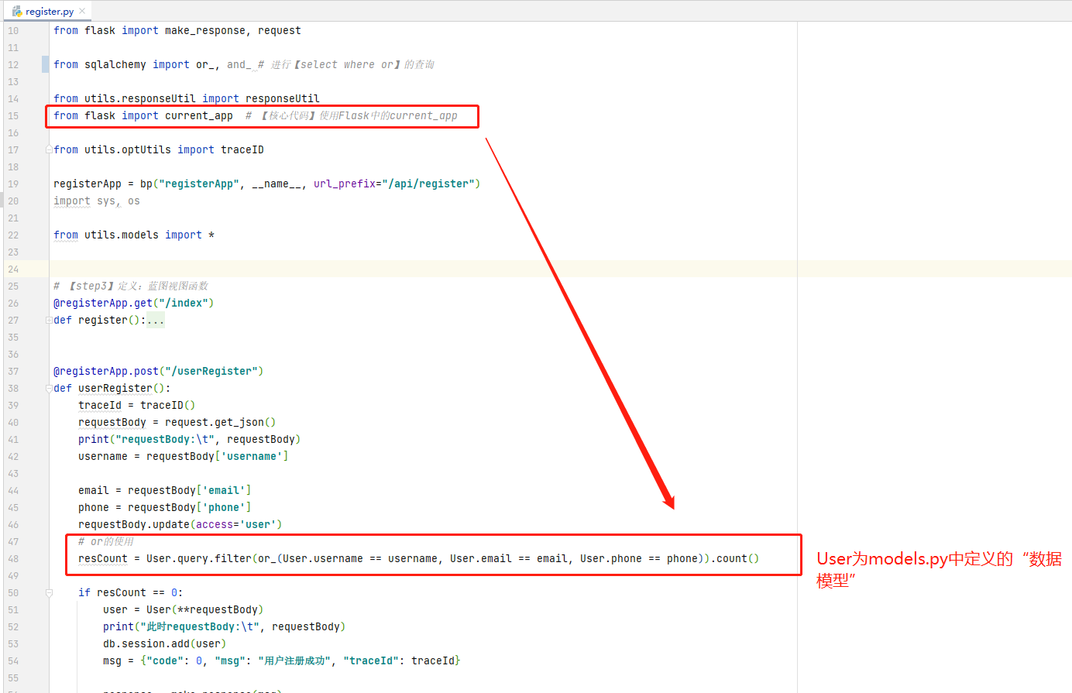Click 'and_' in the sqlalchemy import line

click(x=239, y=64)
